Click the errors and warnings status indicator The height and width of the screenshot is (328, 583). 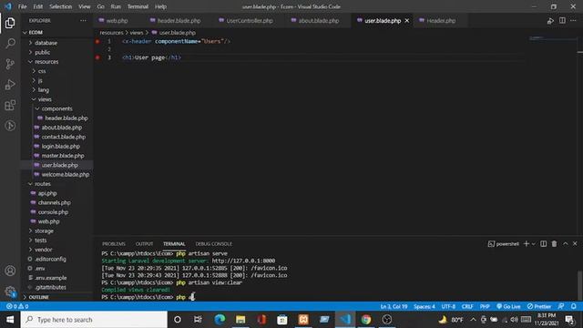point(17,306)
